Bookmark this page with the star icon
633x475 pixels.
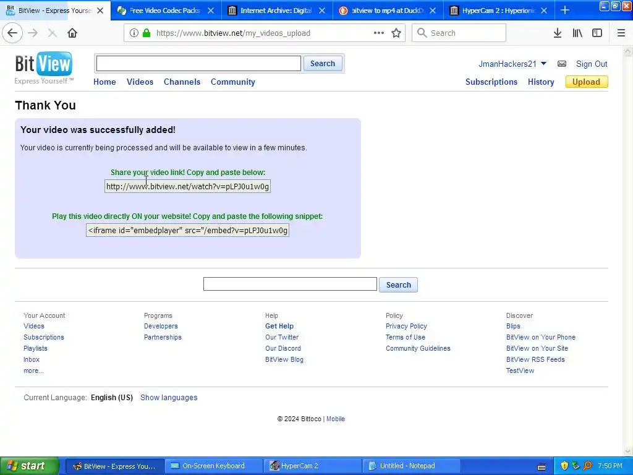(x=396, y=33)
